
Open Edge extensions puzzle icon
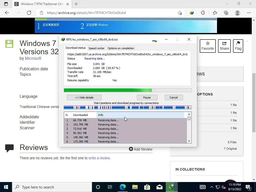(x=203, y=13)
